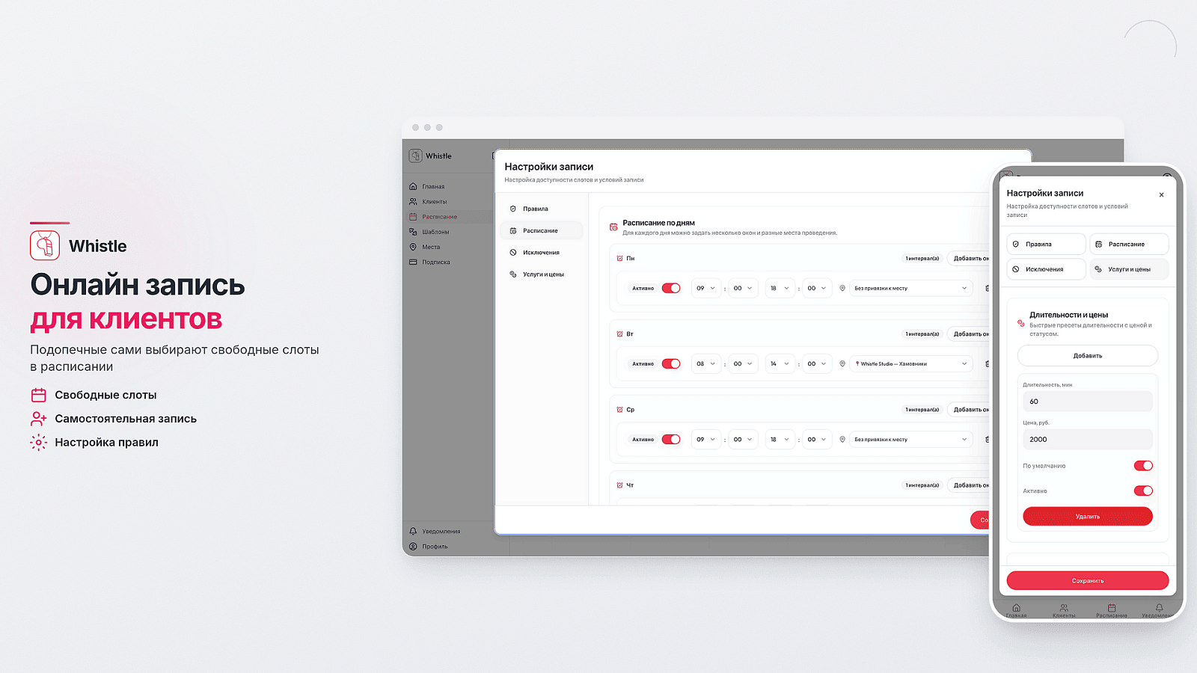Image resolution: width=1197 pixels, height=673 pixels.
Task: Tap the home icon in the phone bottom bar
Action: [x=1016, y=608]
